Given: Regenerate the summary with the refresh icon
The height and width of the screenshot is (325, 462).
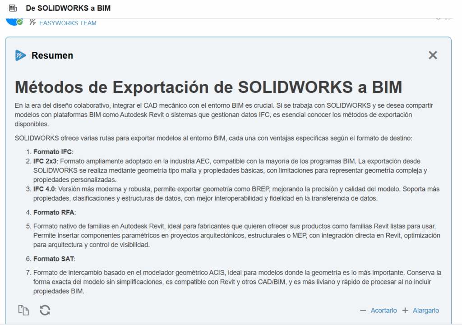Looking at the screenshot, I should (x=45, y=310).
